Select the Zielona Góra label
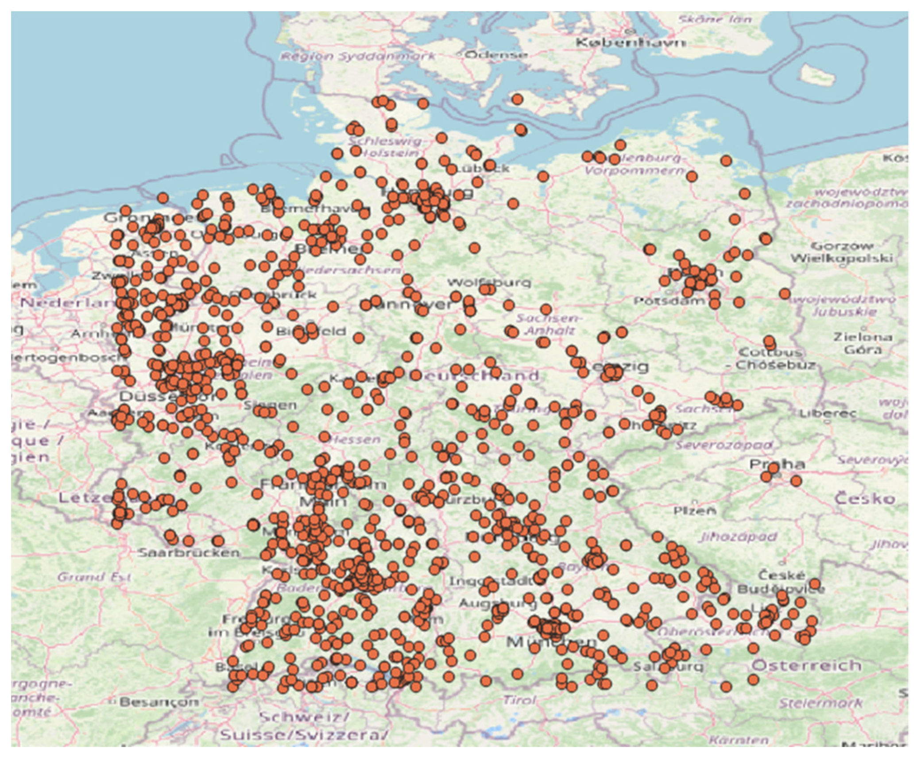 (862, 343)
